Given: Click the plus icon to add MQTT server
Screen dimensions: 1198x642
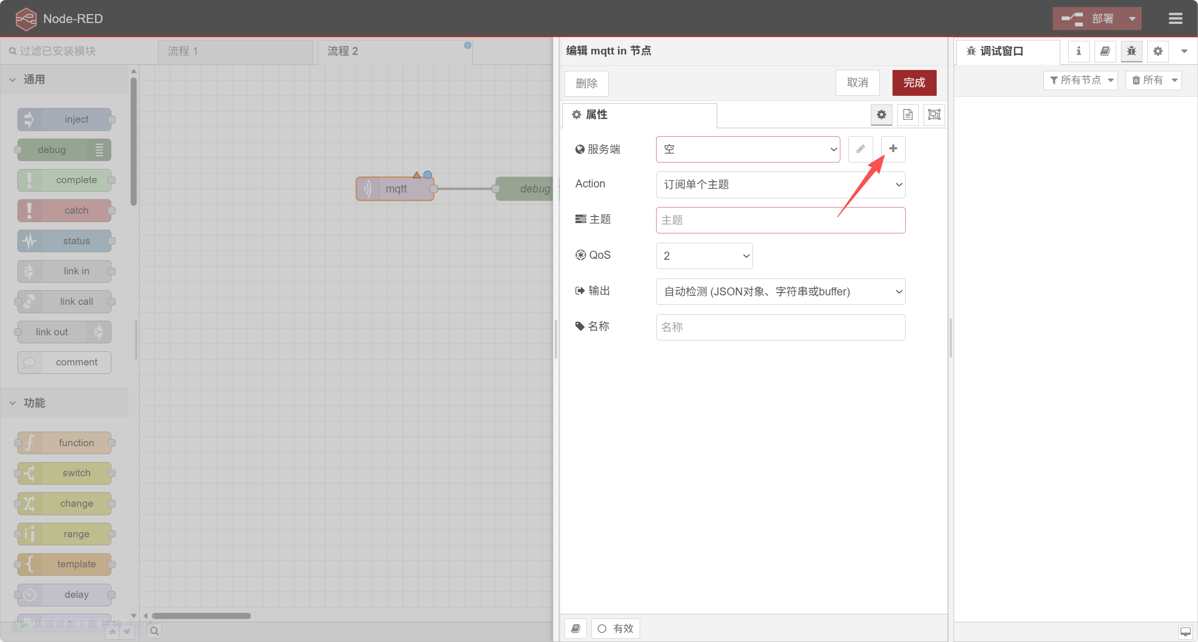Looking at the screenshot, I should tap(893, 149).
